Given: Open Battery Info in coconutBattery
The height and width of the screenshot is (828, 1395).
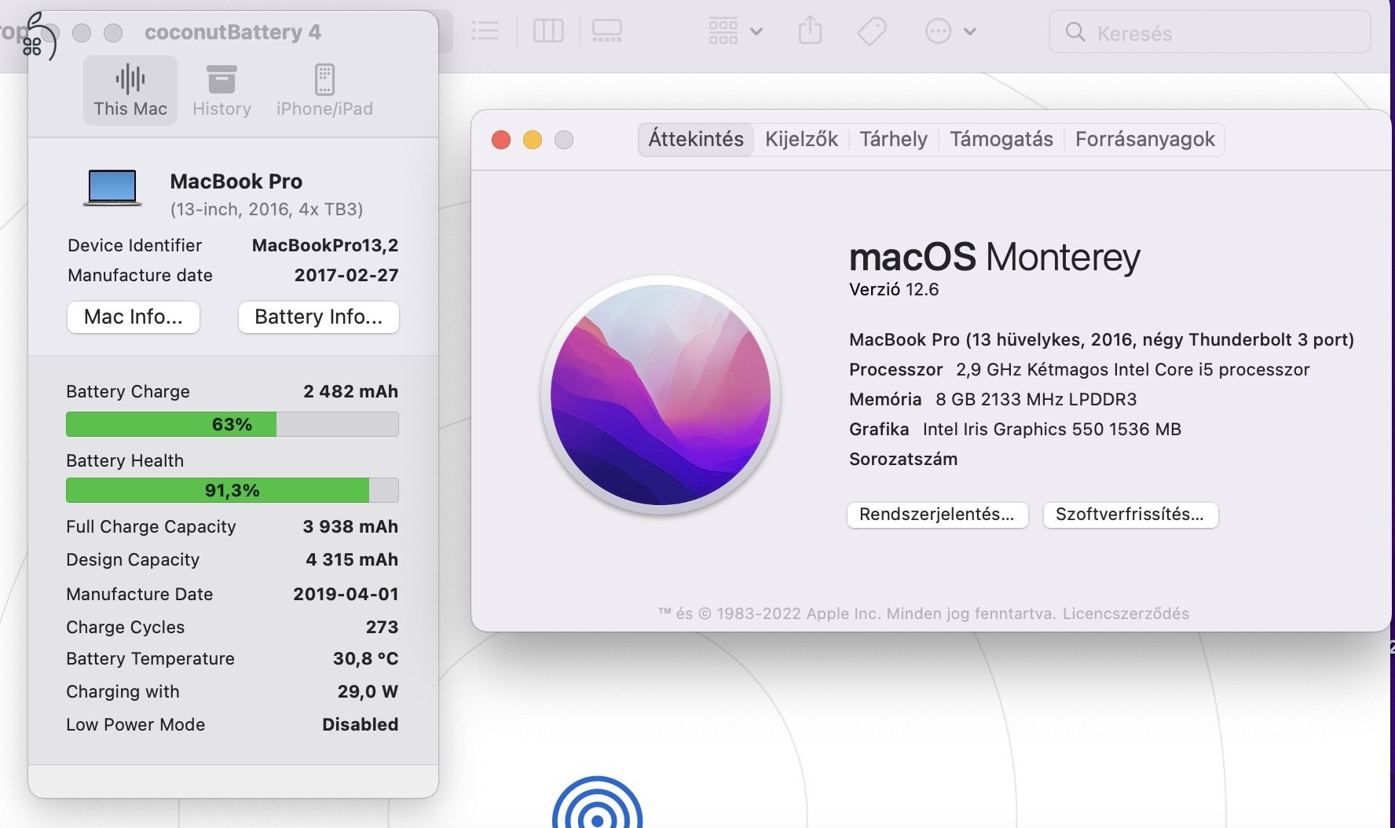Looking at the screenshot, I should (318, 317).
